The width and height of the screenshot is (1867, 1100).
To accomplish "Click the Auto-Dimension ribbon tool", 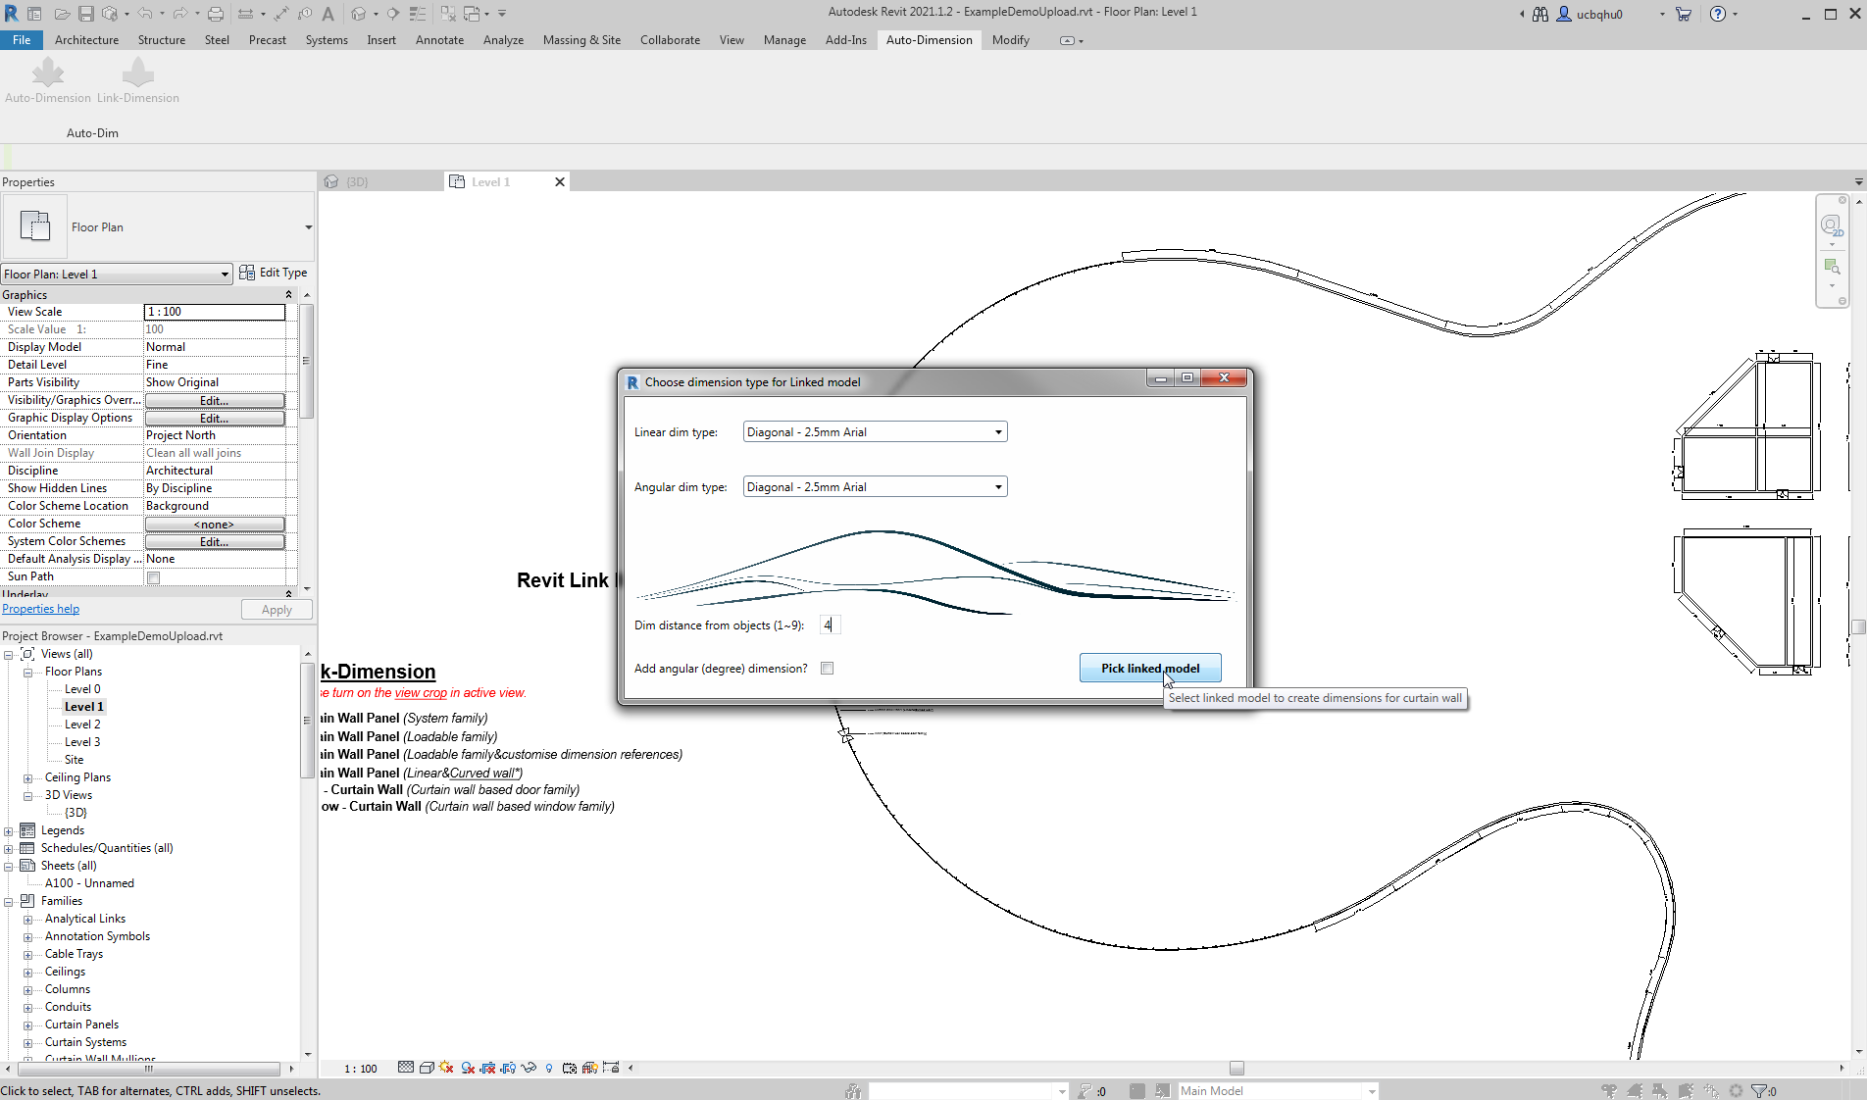I will (48, 80).
